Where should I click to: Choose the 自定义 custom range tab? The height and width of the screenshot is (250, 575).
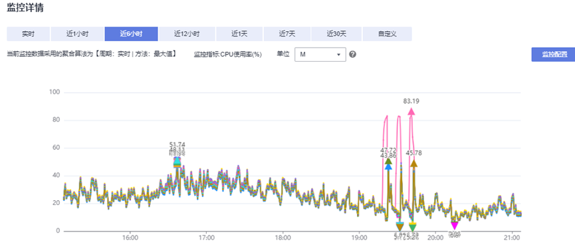pos(388,34)
